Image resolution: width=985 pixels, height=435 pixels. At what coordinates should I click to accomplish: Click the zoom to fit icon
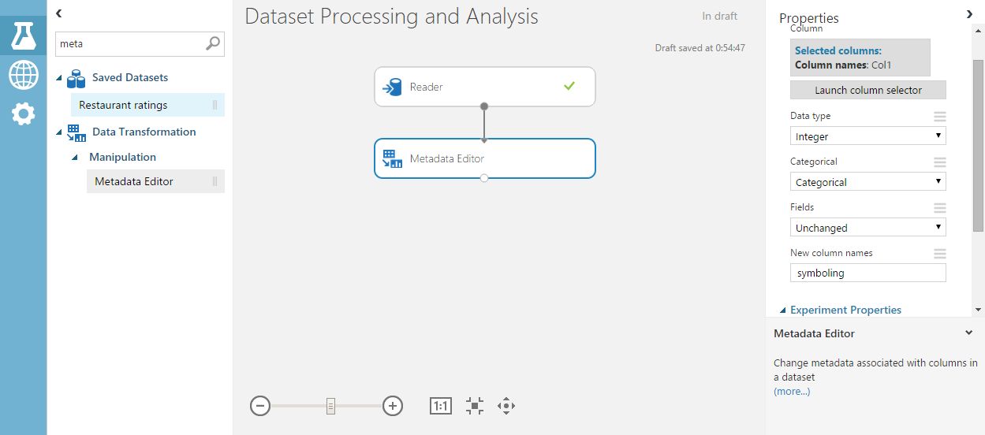474,406
